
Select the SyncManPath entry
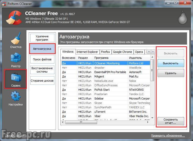click(x=105, y=107)
